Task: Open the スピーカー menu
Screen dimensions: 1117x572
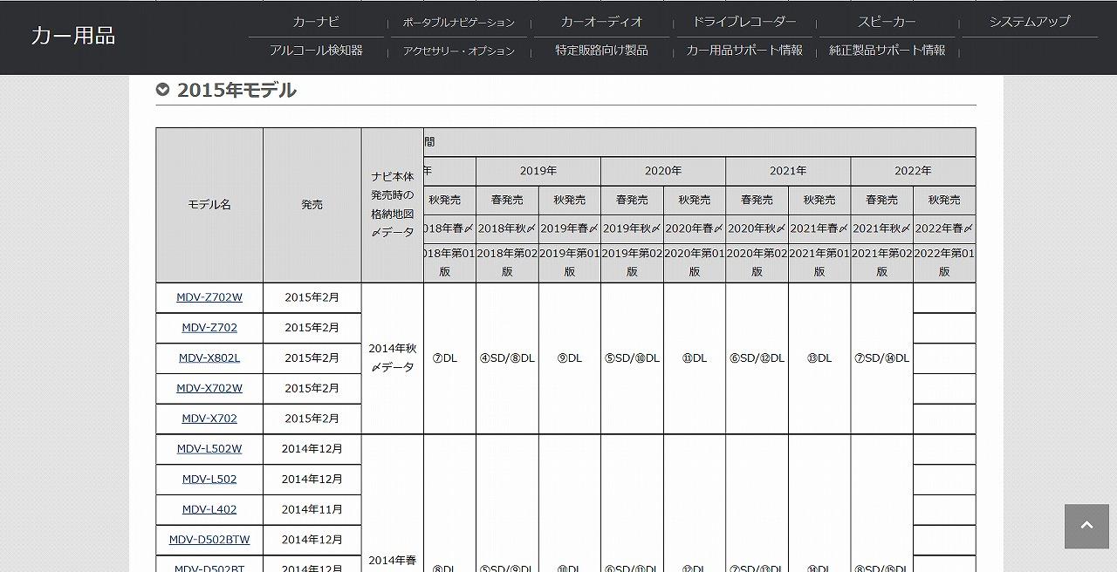Action: [887, 22]
